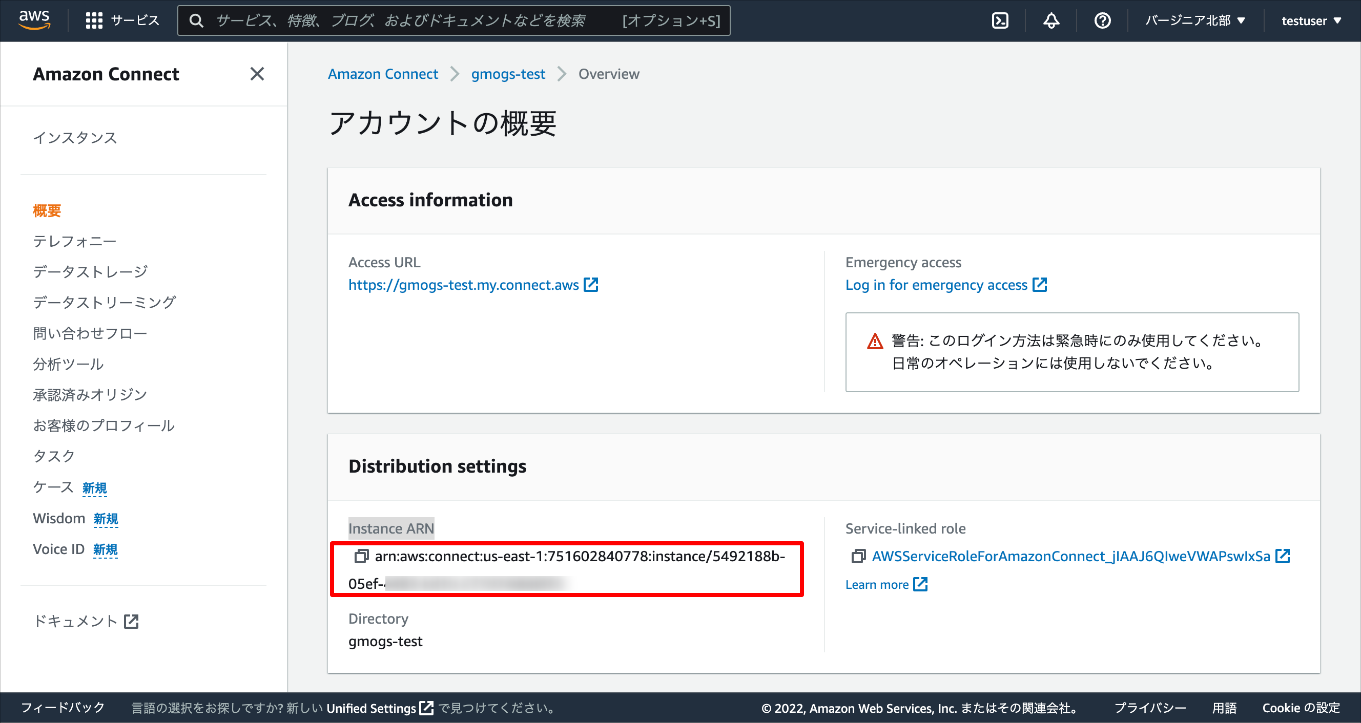Open Voice ID settings
This screenshot has width=1361, height=723.
tap(58, 549)
